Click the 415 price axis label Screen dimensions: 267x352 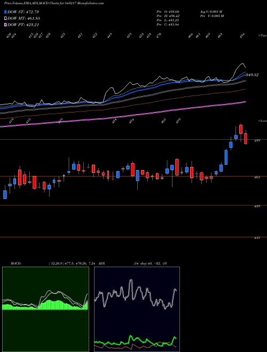pos(257,238)
